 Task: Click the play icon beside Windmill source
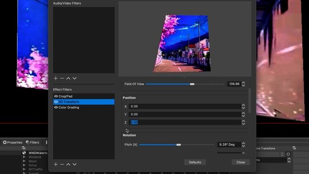coord(24,157)
